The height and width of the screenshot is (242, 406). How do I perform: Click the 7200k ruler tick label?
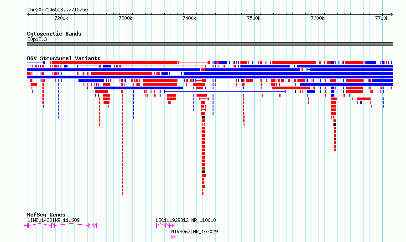62,18
